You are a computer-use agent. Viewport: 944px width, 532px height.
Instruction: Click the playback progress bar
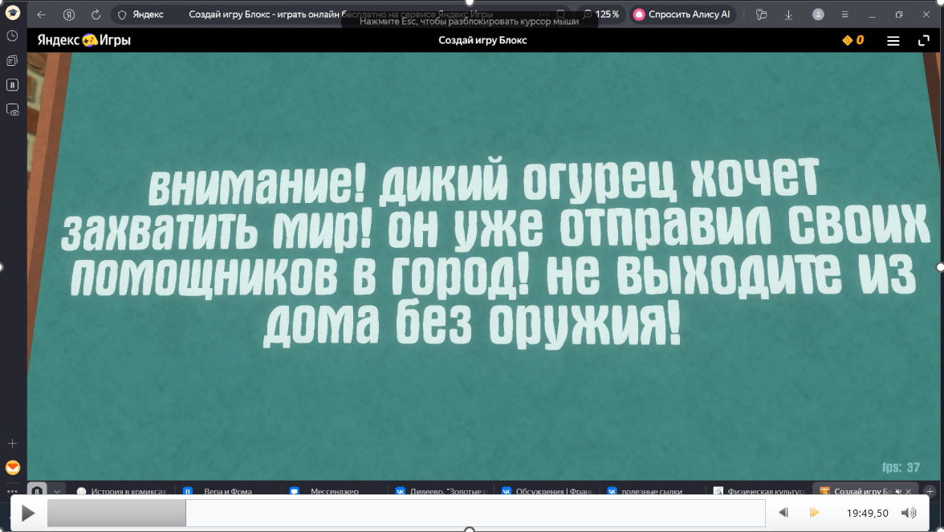click(406, 514)
